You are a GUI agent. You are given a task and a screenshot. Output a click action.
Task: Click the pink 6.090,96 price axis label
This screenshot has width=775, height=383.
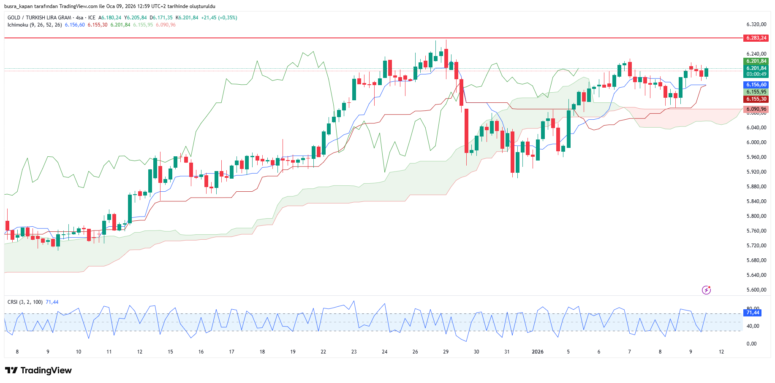click(x=756, y=109)
